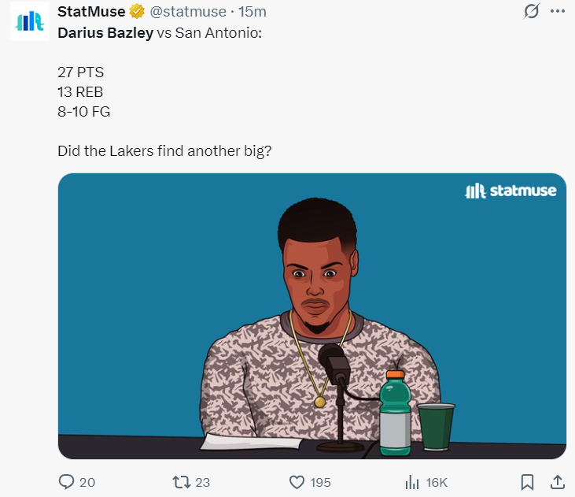Click the repost arrows icon
Image resolution: width=575 pixels, height=497 pixels.
(x=181, y=482)
